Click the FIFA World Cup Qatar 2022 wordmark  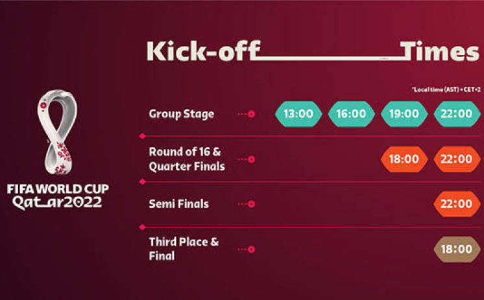58,196
